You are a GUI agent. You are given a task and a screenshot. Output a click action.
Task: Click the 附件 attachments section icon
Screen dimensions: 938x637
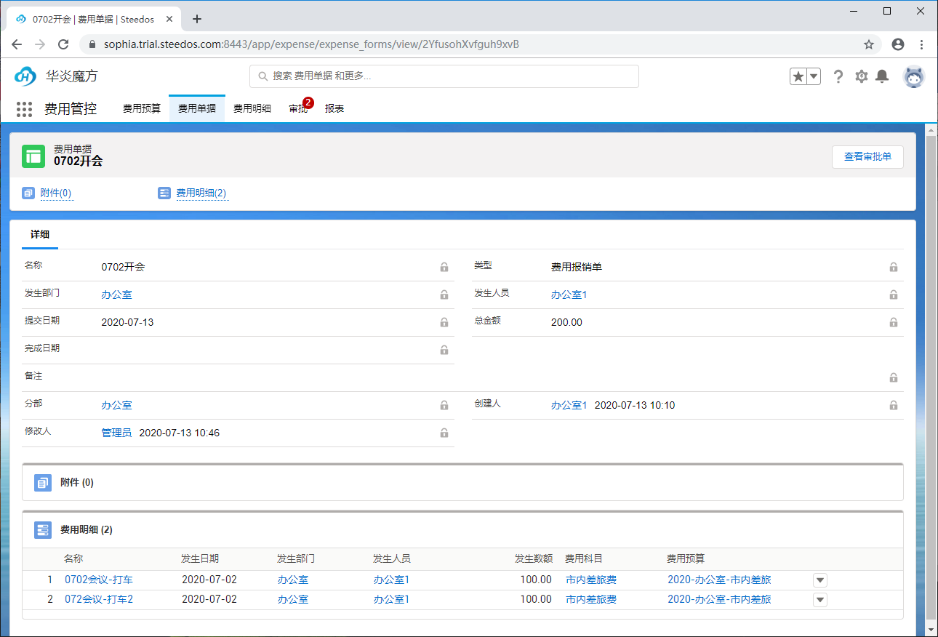point(42,482)
